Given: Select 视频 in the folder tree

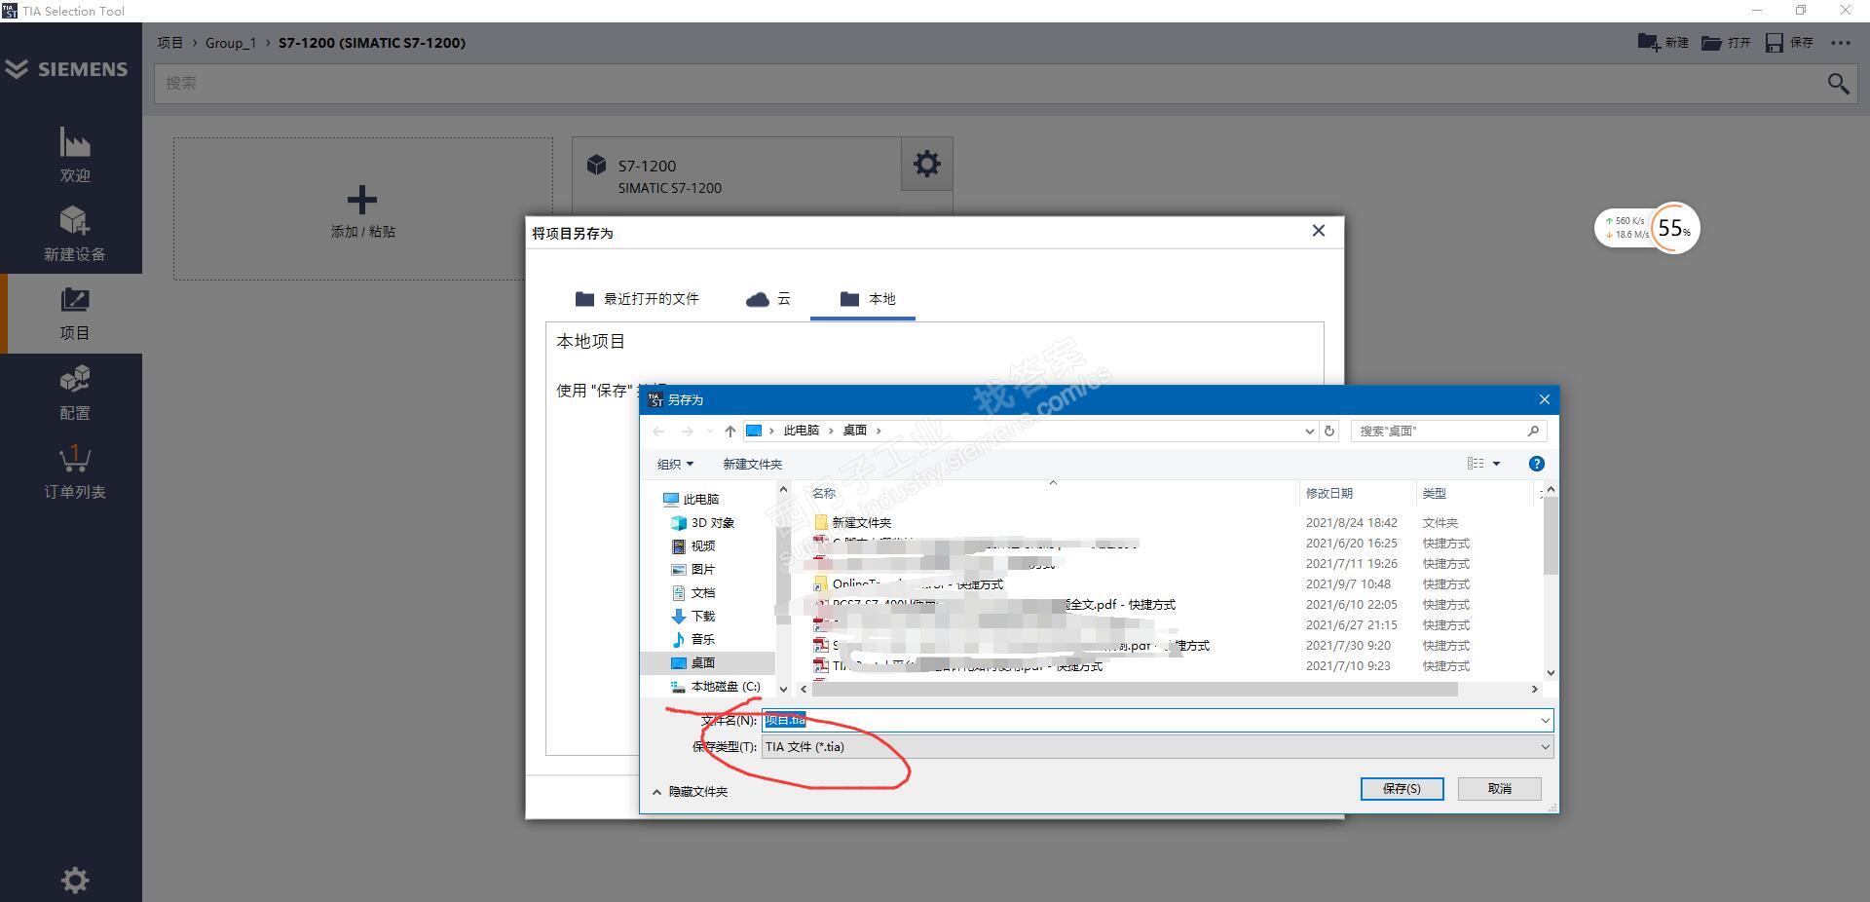Looking at the screenshot, I should point(693,546).
